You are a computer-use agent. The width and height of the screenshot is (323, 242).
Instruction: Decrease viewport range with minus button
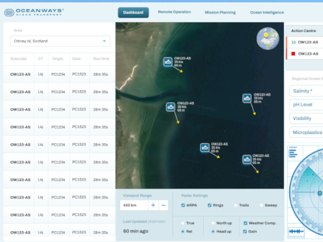164,205
